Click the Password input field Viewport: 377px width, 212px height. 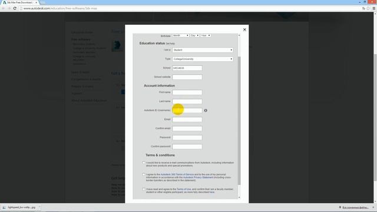click(187, 137)
